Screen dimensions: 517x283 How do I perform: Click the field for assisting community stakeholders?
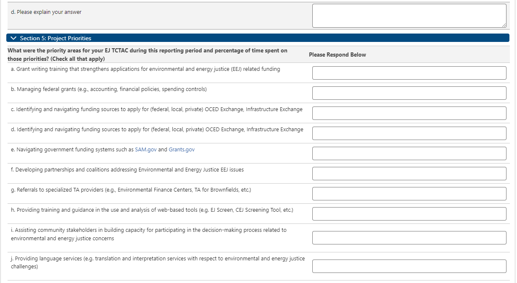(409, 238)
